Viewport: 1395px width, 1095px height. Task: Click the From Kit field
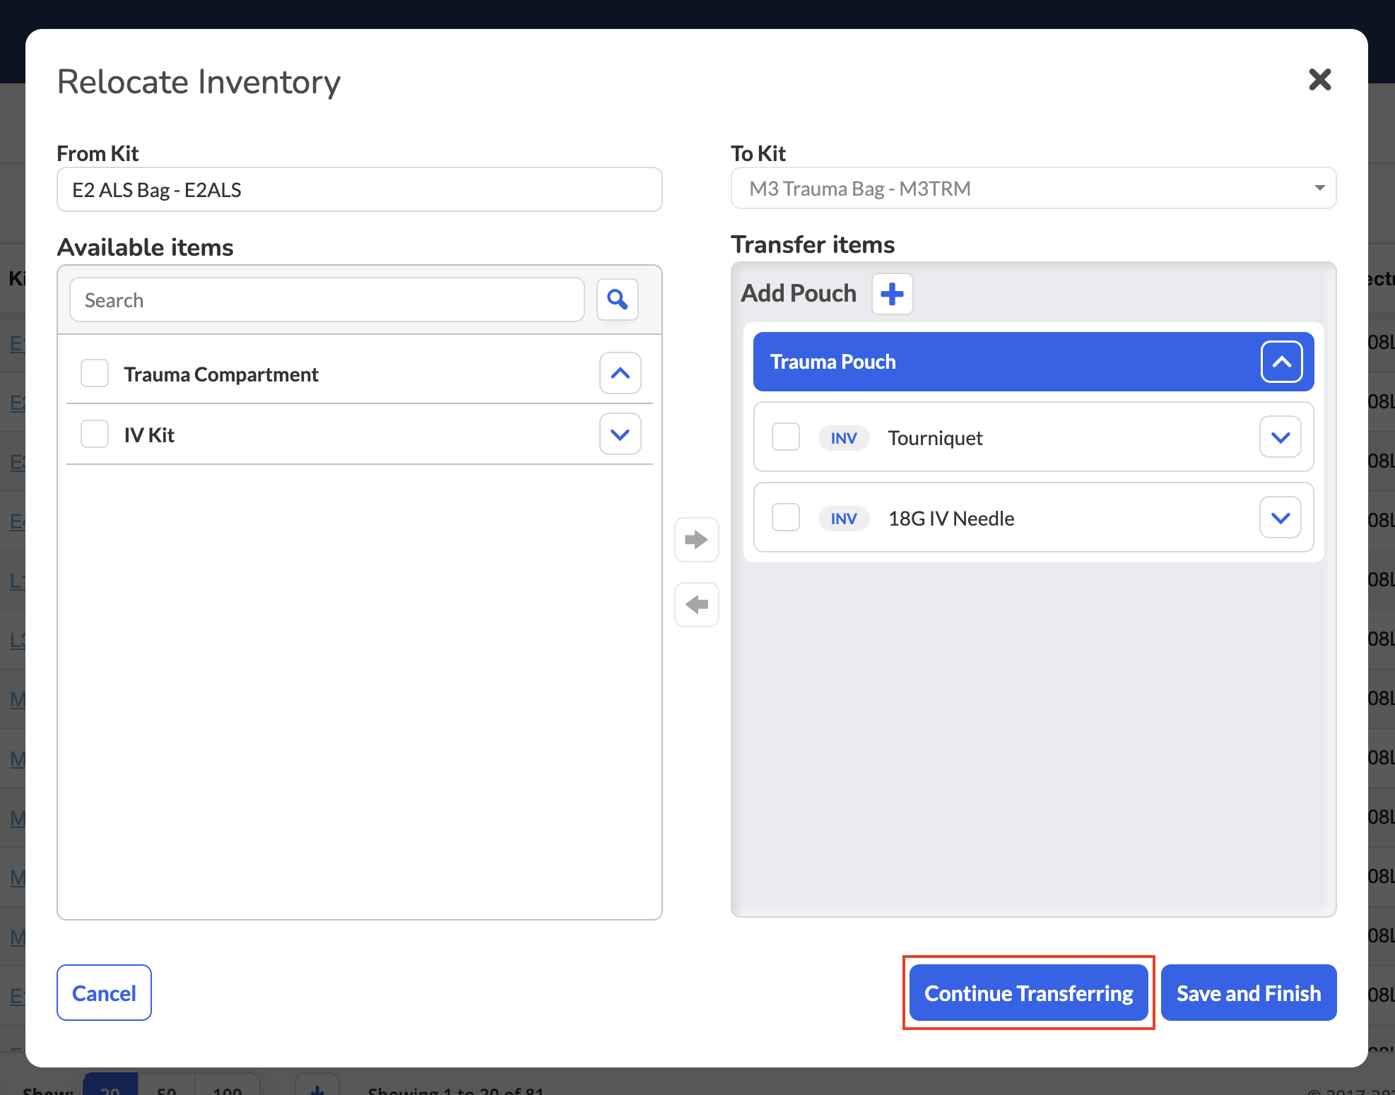pos(360,189)
